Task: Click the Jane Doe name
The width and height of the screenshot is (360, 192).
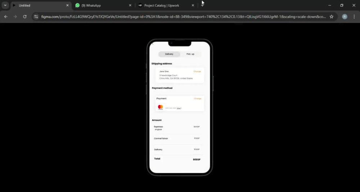Action: point(164,71)
